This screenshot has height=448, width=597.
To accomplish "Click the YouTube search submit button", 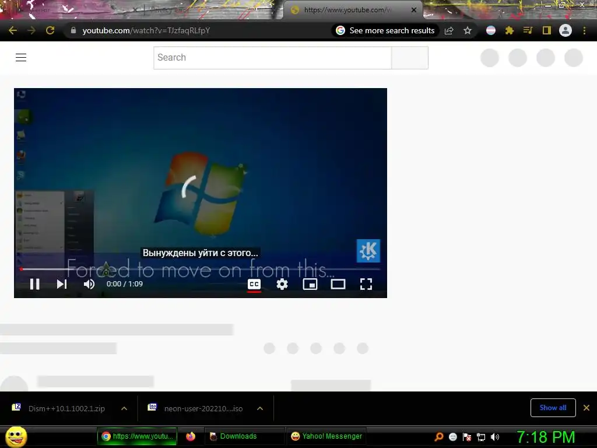I will 410,58.
